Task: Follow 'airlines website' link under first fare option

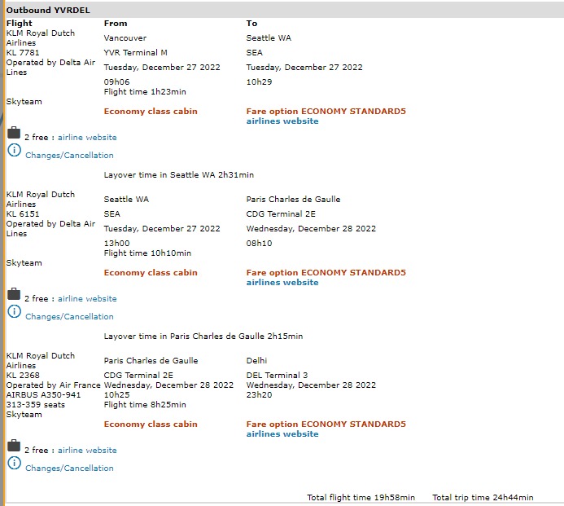Action: coord(282,121)
